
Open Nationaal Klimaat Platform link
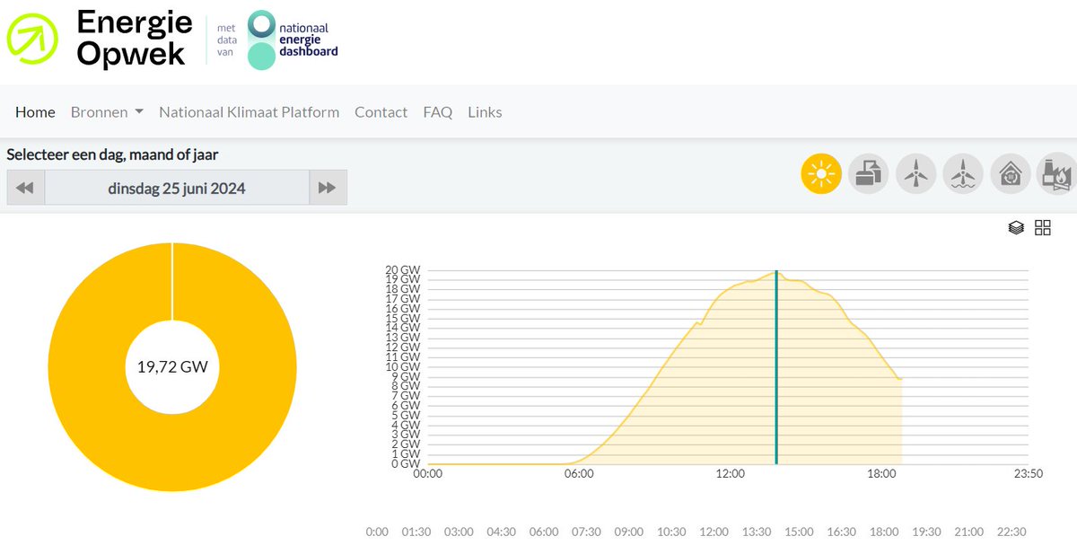pyautogui.click(x=250, y=112)
